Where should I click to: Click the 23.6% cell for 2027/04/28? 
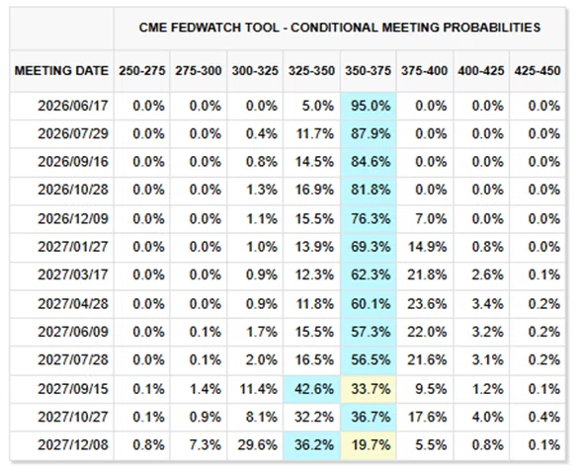coord(425,304)
